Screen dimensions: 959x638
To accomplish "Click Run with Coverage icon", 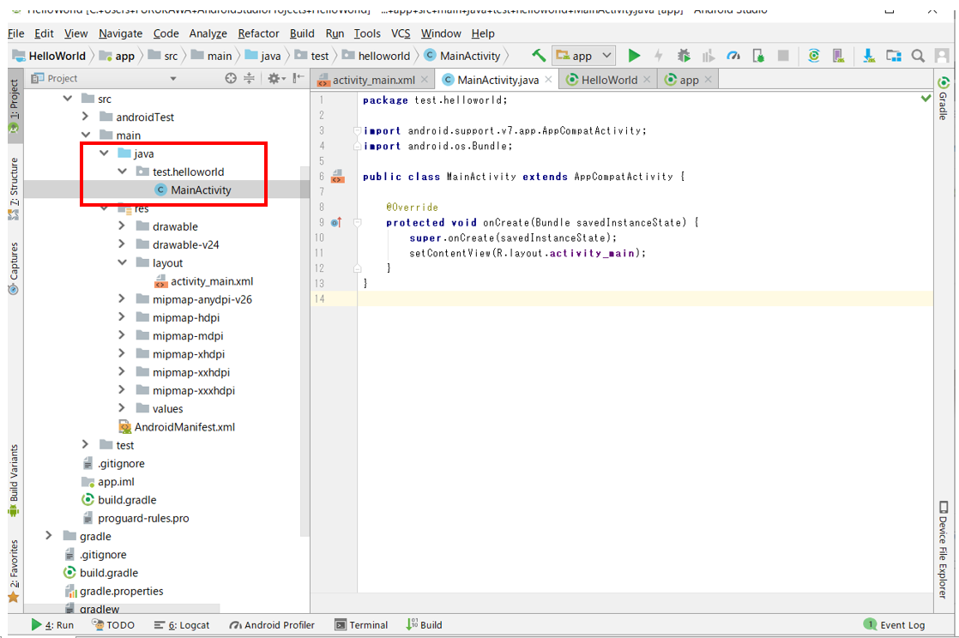I will 709,56.
